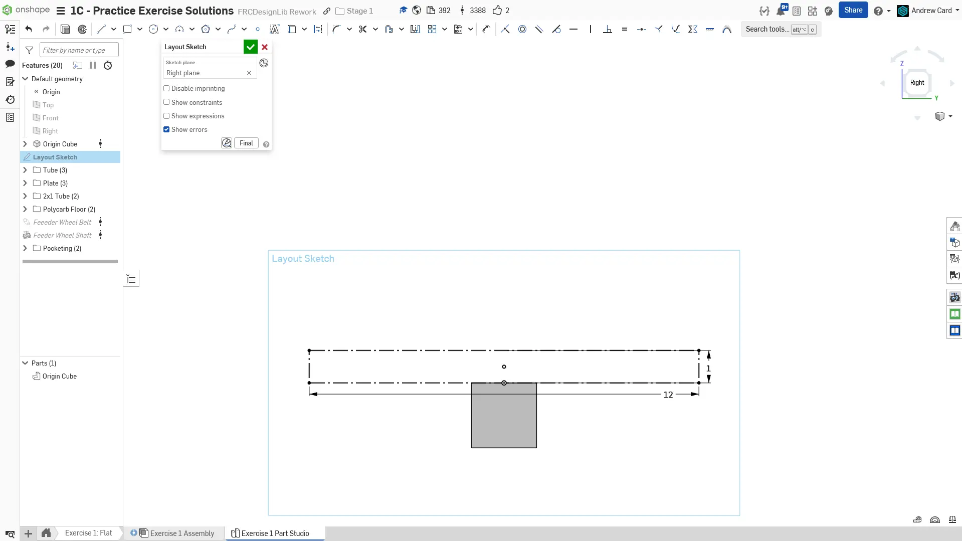Viewport: 962px width, 541px height.
Task: Enable the Disable imprinting checkbox
Action: coord(166,88)
